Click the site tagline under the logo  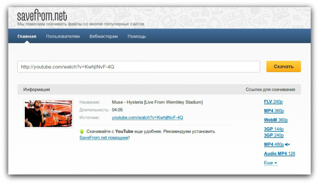pyautogui.click(x=81, y=24)
